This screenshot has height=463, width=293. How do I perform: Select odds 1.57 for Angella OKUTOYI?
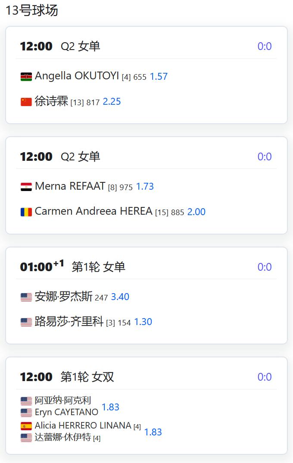pyautogui.click(x=159, y=76)
